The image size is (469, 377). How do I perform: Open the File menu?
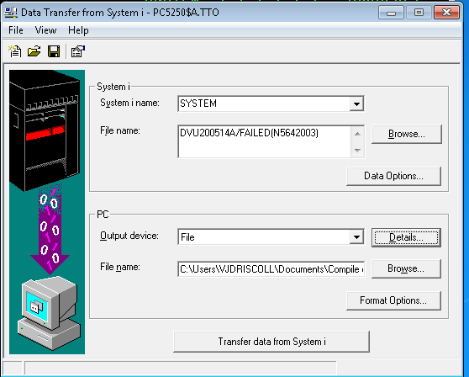click(x=16, y=30)
